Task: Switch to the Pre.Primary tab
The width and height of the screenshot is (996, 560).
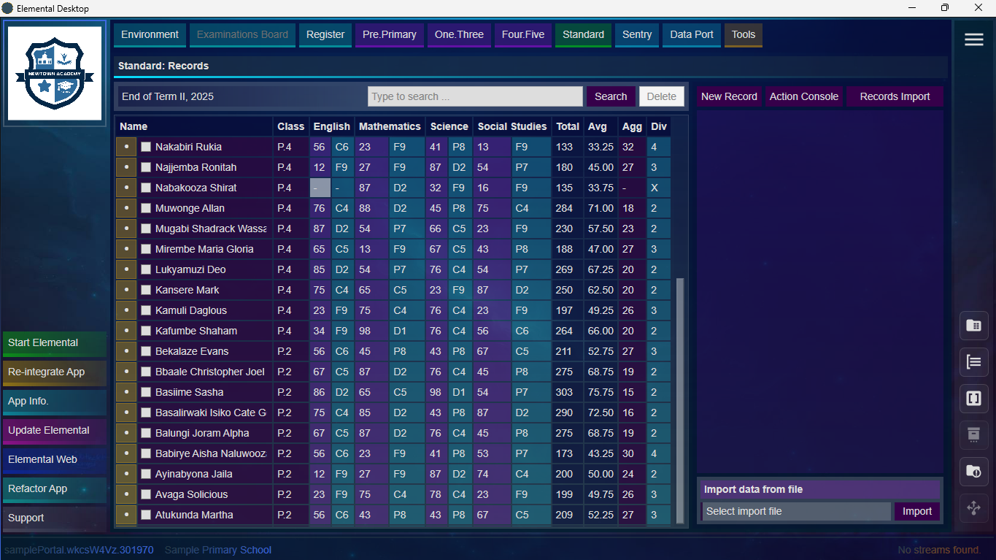Action: click(389, 34)
